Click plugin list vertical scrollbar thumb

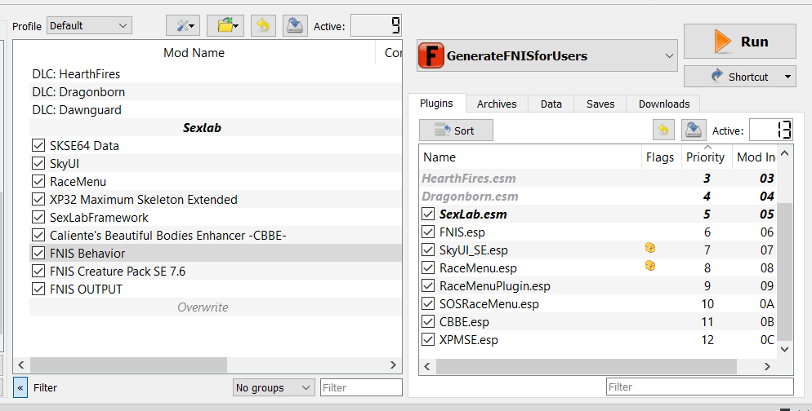coord(784,272)
